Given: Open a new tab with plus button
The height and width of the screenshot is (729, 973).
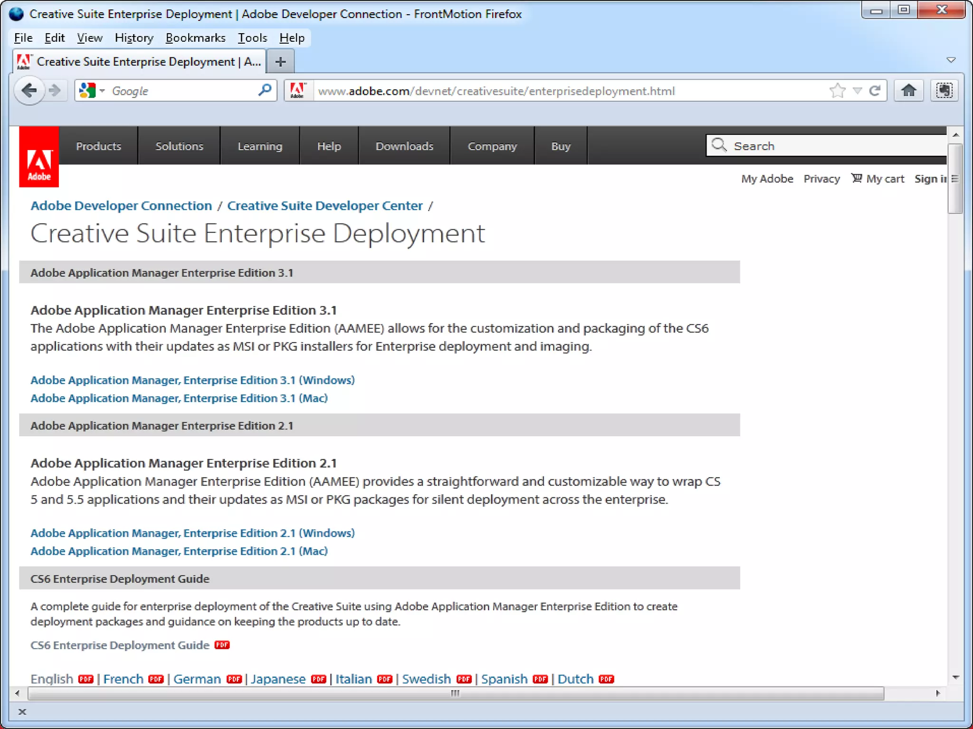Looking at the screenshot, I should [280, 62].
